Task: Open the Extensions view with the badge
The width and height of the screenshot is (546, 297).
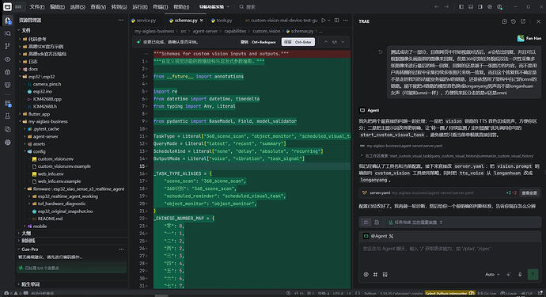Action: click(7, 104)
